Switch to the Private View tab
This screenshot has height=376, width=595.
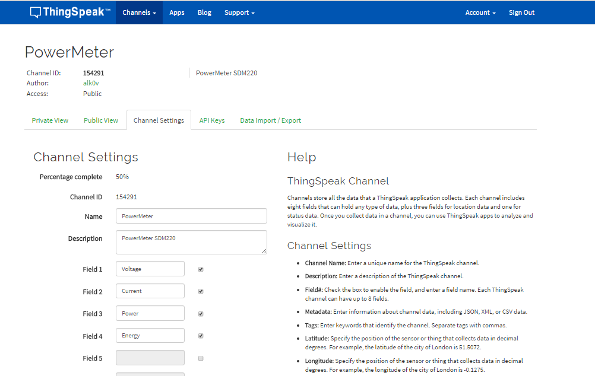coord(50,120)
